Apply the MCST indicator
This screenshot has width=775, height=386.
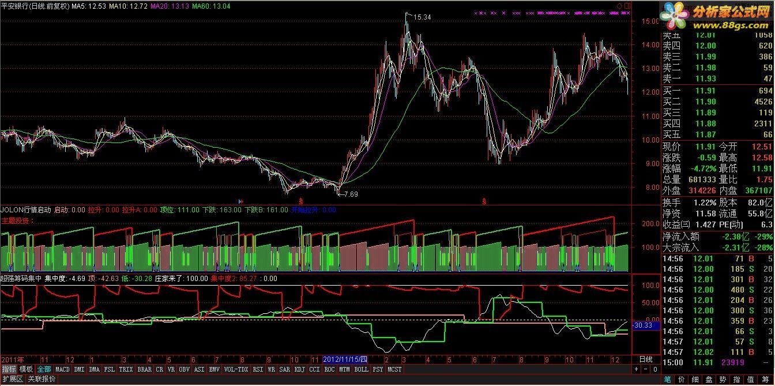(x=395, y=369)
